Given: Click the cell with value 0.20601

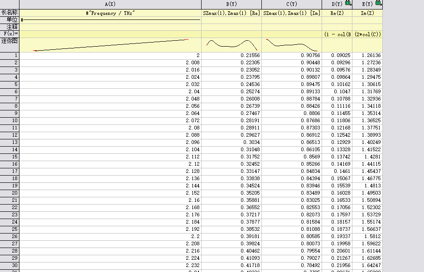Looking at the screenshot, I should [337, 251].
